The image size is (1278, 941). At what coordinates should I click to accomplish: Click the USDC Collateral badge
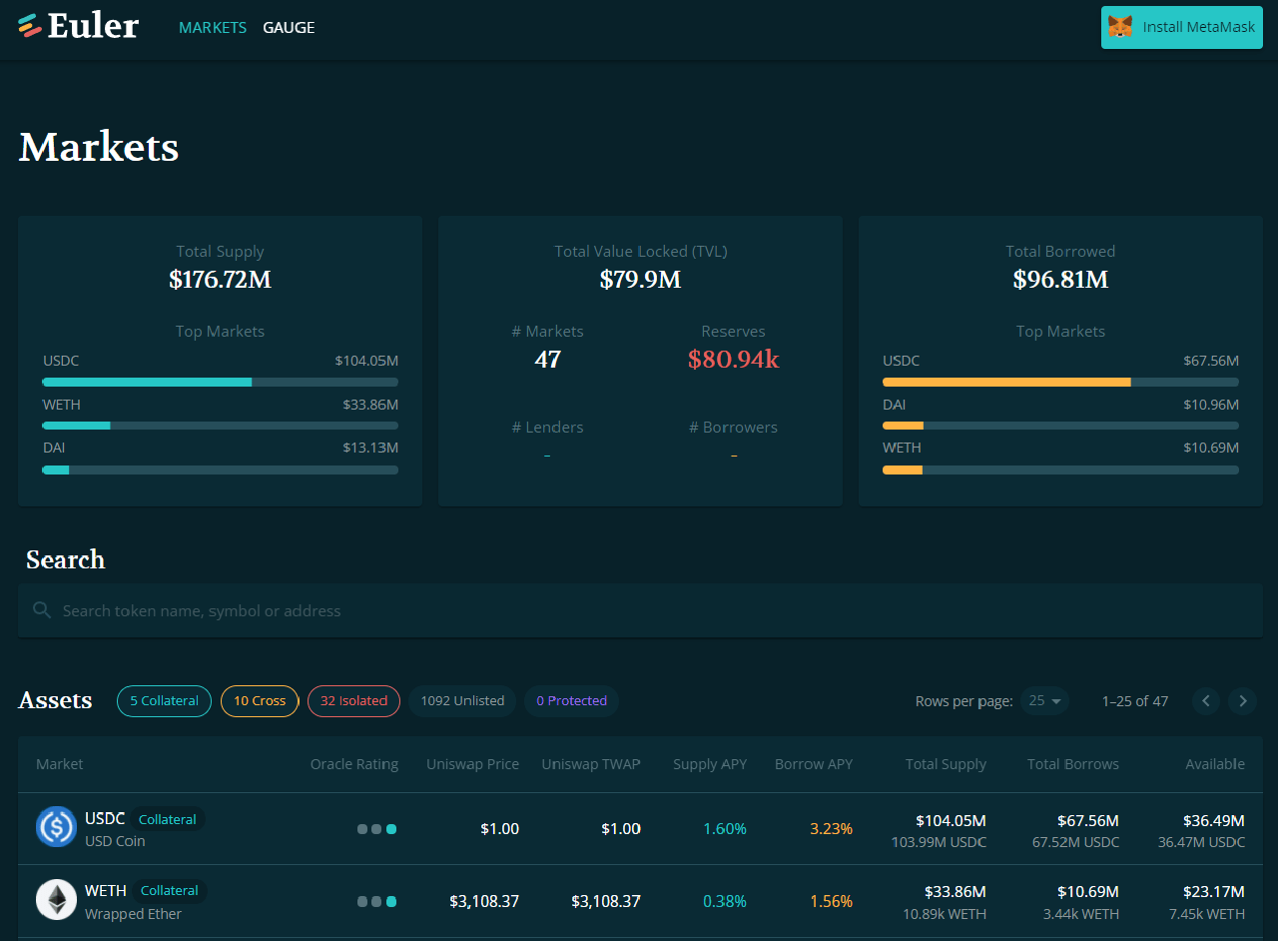(x=168, y=819)
